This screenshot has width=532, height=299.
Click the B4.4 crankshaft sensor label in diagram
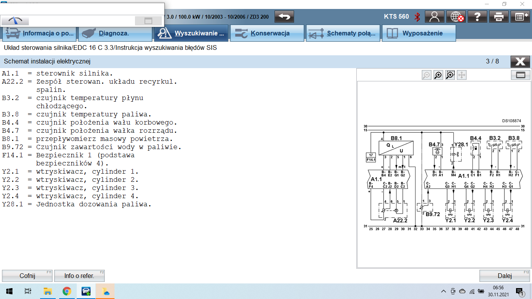tap(476, 138)
